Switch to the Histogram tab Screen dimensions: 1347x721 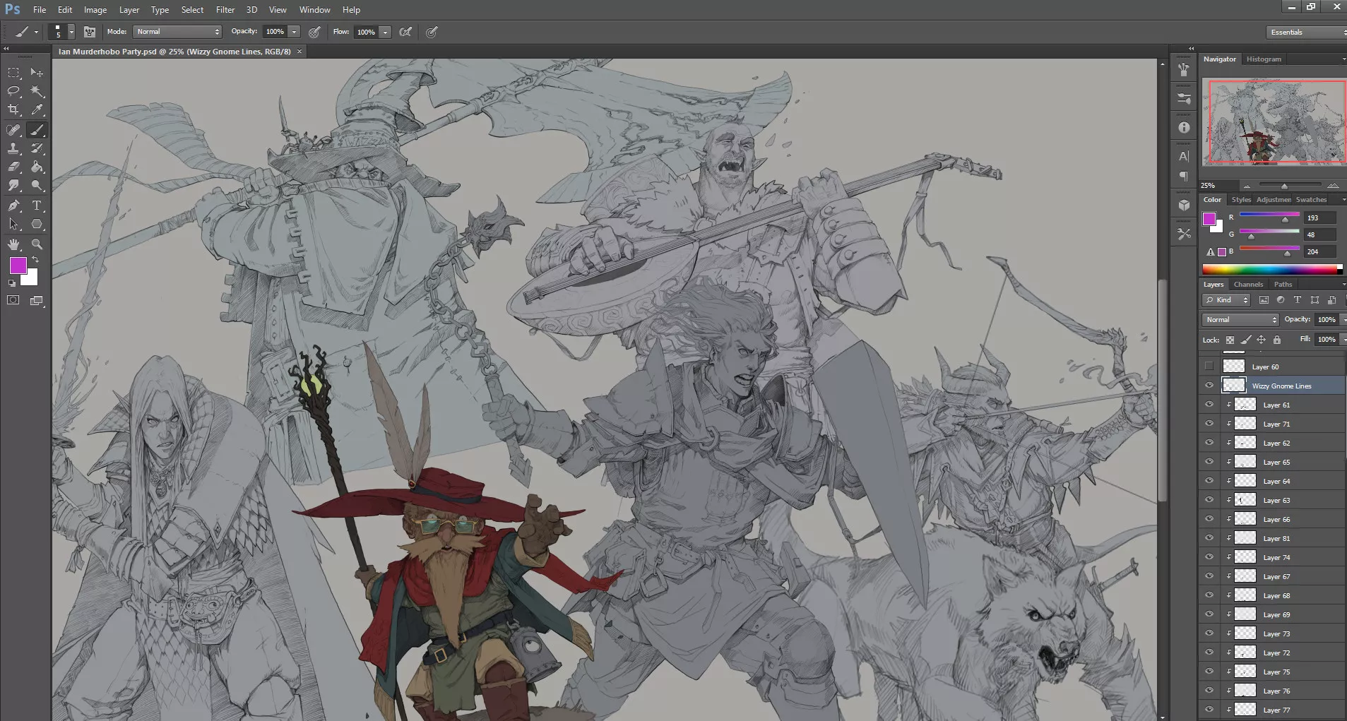click(1264, 59)
